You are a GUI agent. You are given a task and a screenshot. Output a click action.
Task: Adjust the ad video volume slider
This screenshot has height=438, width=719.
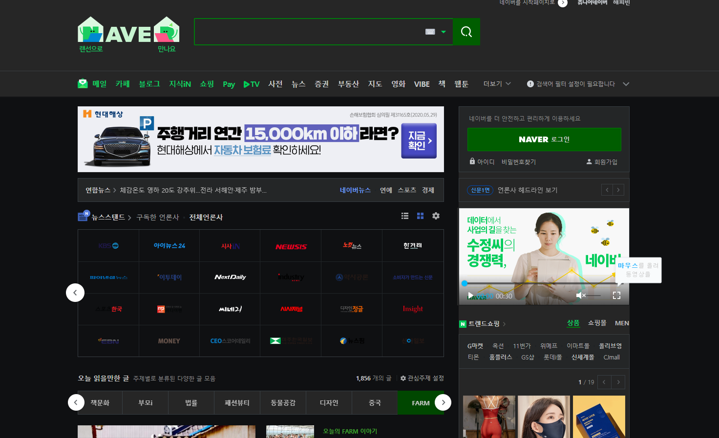(x=594, y=296)
